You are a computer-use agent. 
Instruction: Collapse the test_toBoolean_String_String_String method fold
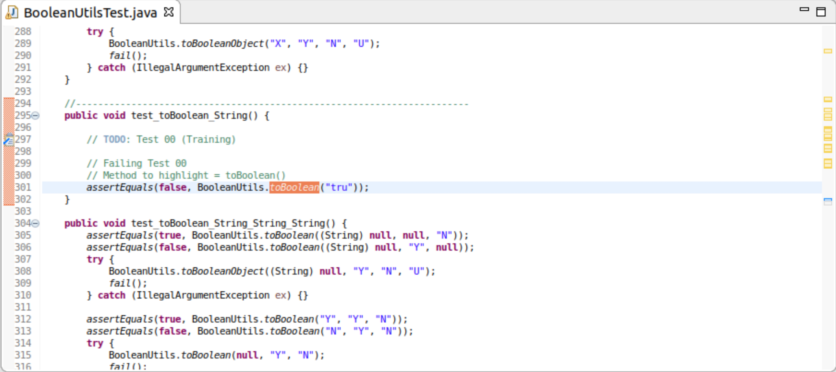pyautogui.click(x=36, y=223)
